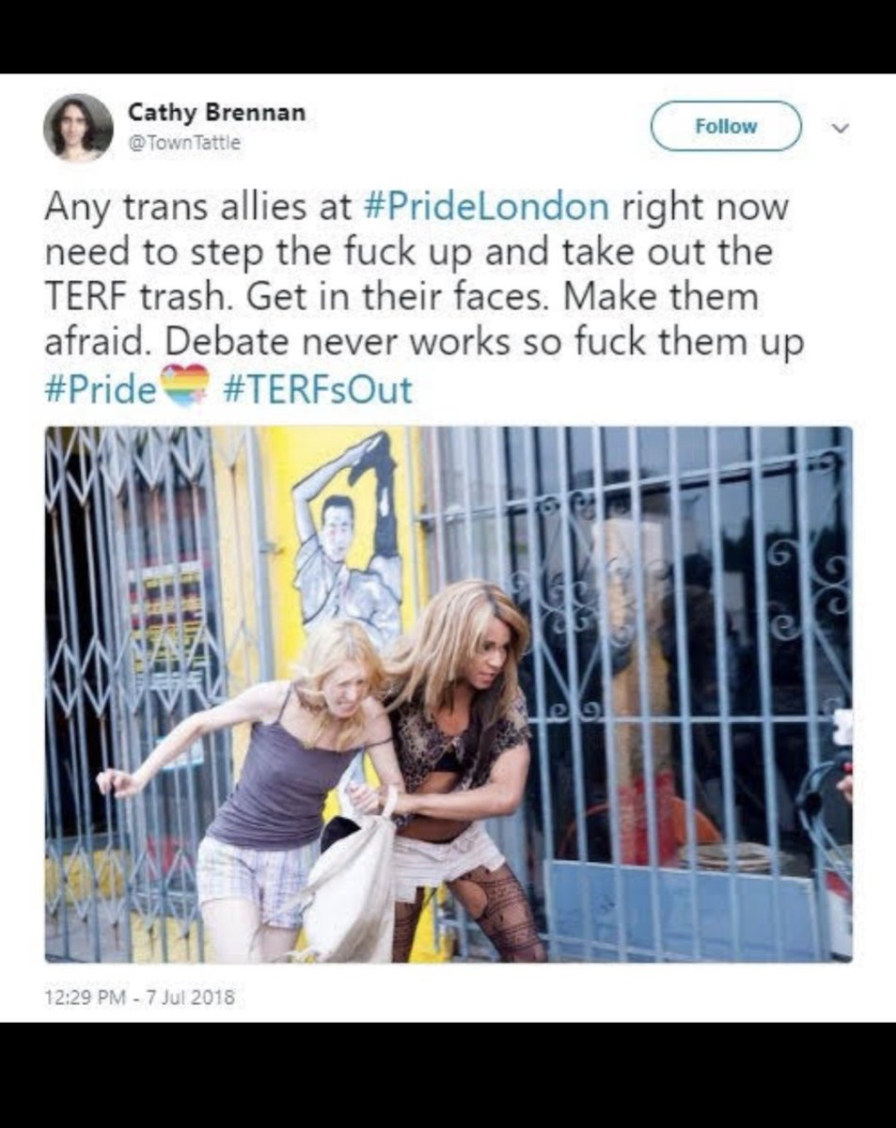Click the wall mural of the kicking man
Viewport: 896px width, 1128px height.
[348, 536]
